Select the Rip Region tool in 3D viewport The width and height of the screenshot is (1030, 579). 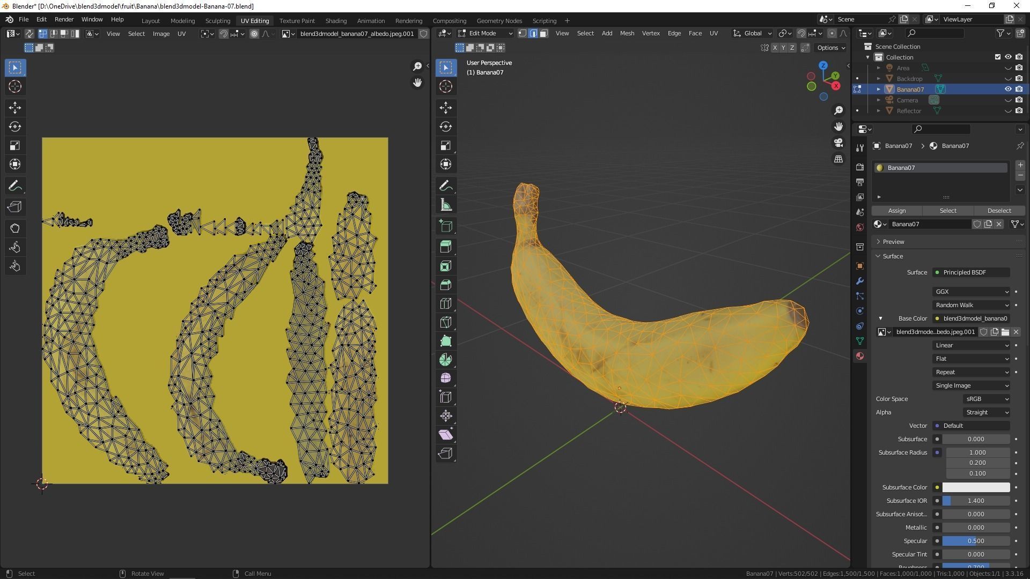click(446, 454)
